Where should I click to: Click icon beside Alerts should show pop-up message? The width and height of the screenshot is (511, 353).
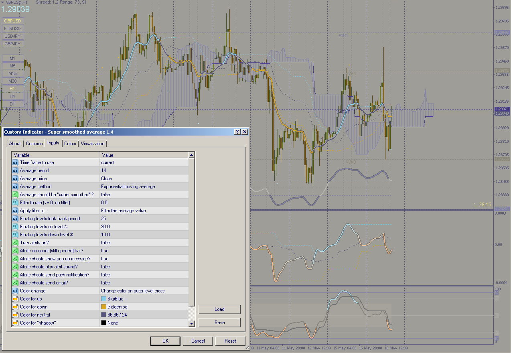point(15,259)
